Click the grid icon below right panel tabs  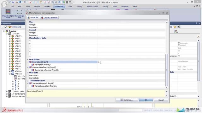pos(176,31)
